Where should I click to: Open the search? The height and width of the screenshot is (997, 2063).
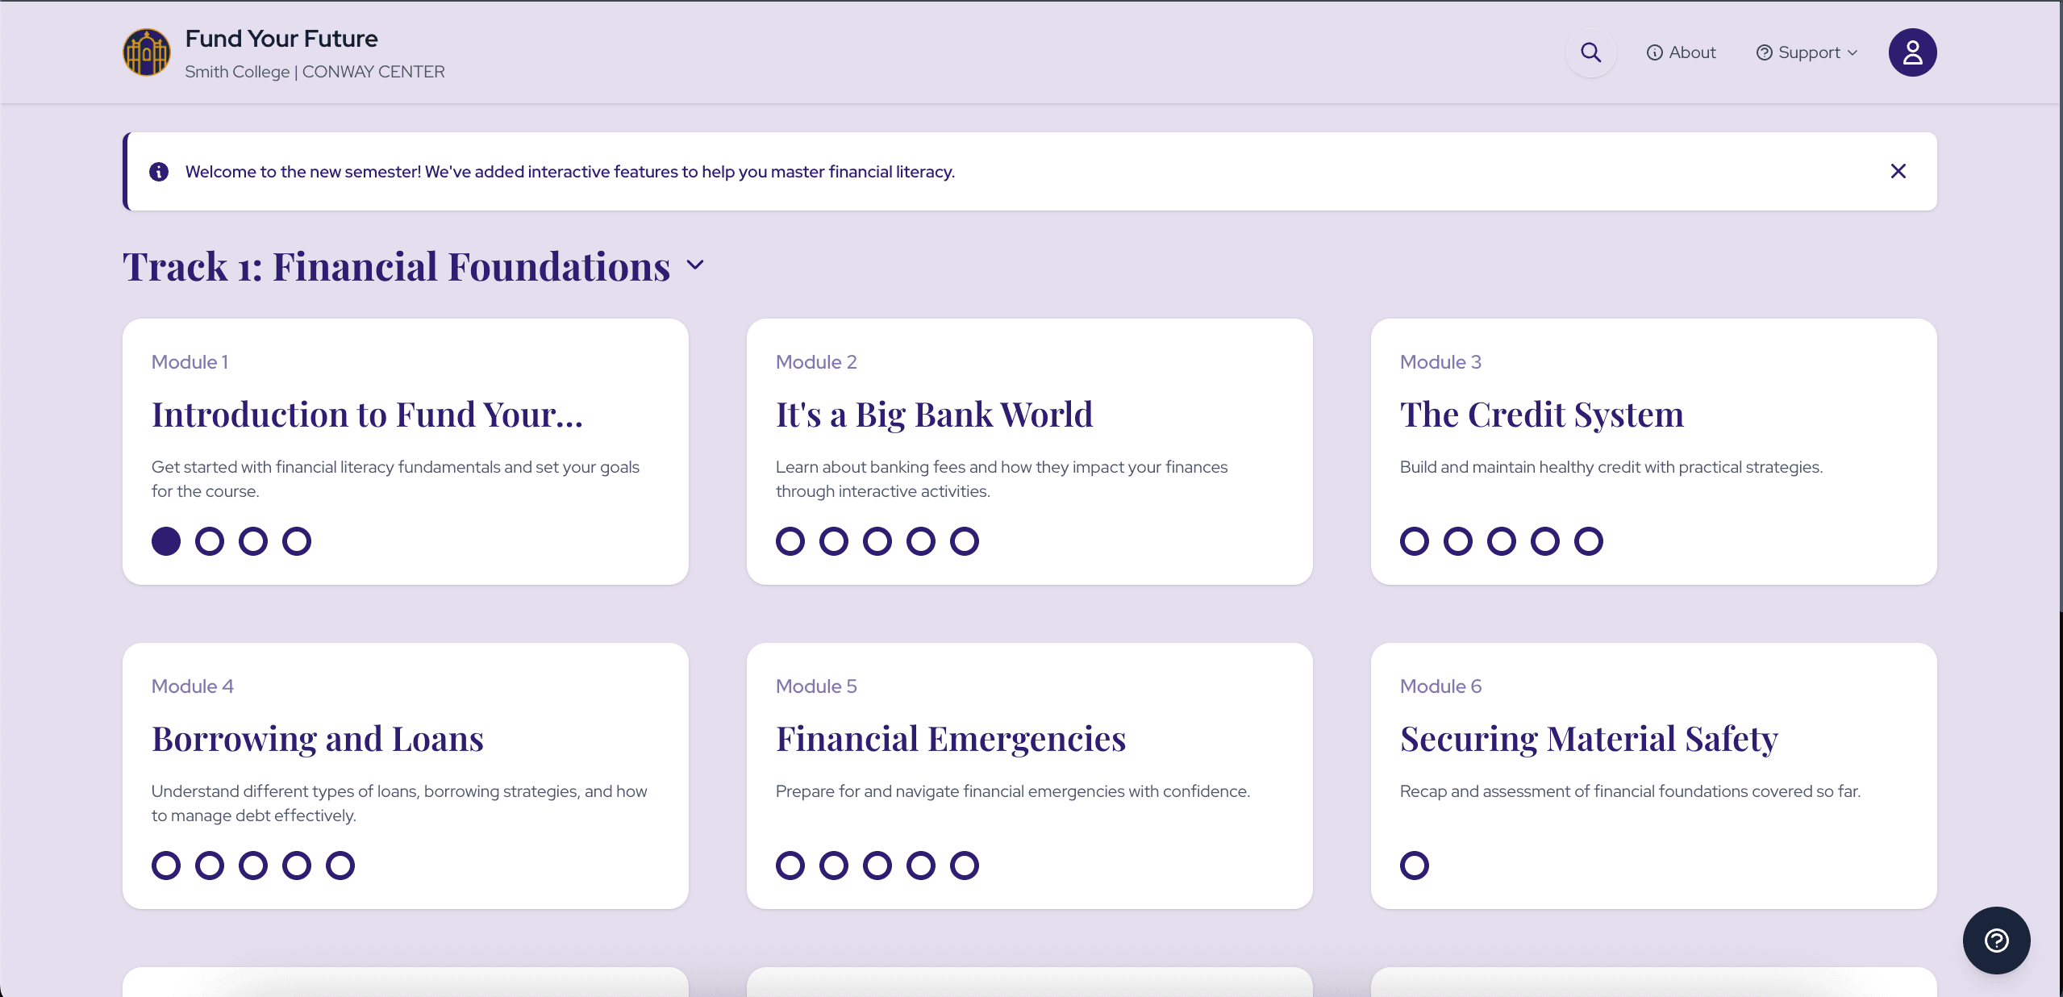pyautogui.click(x=1590, y=52)
